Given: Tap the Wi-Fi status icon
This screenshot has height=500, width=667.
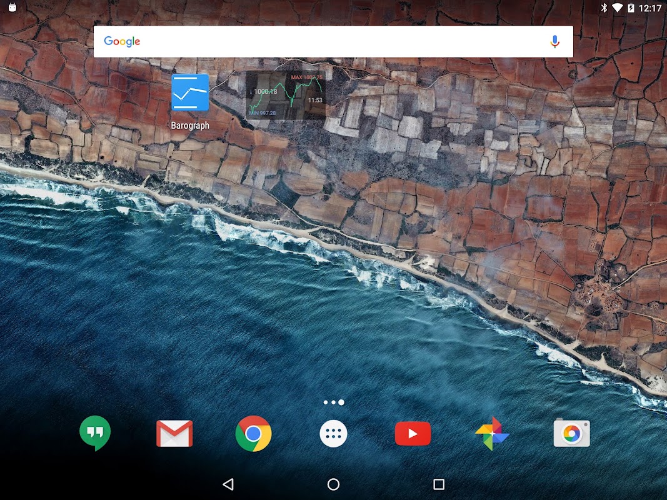Looking at the screenshot, I should [617, 7].
